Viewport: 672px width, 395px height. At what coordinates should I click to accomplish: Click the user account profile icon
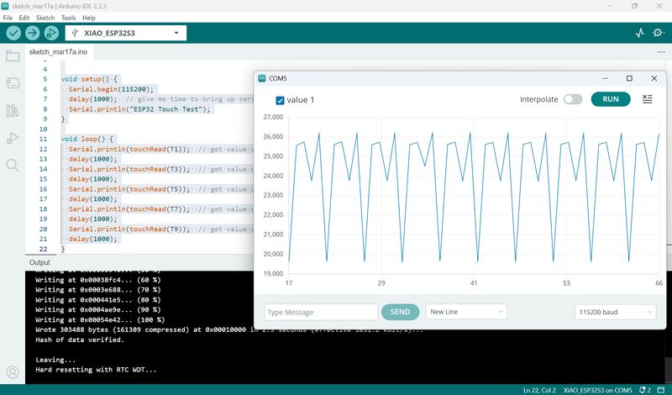[x=13, y=371]
